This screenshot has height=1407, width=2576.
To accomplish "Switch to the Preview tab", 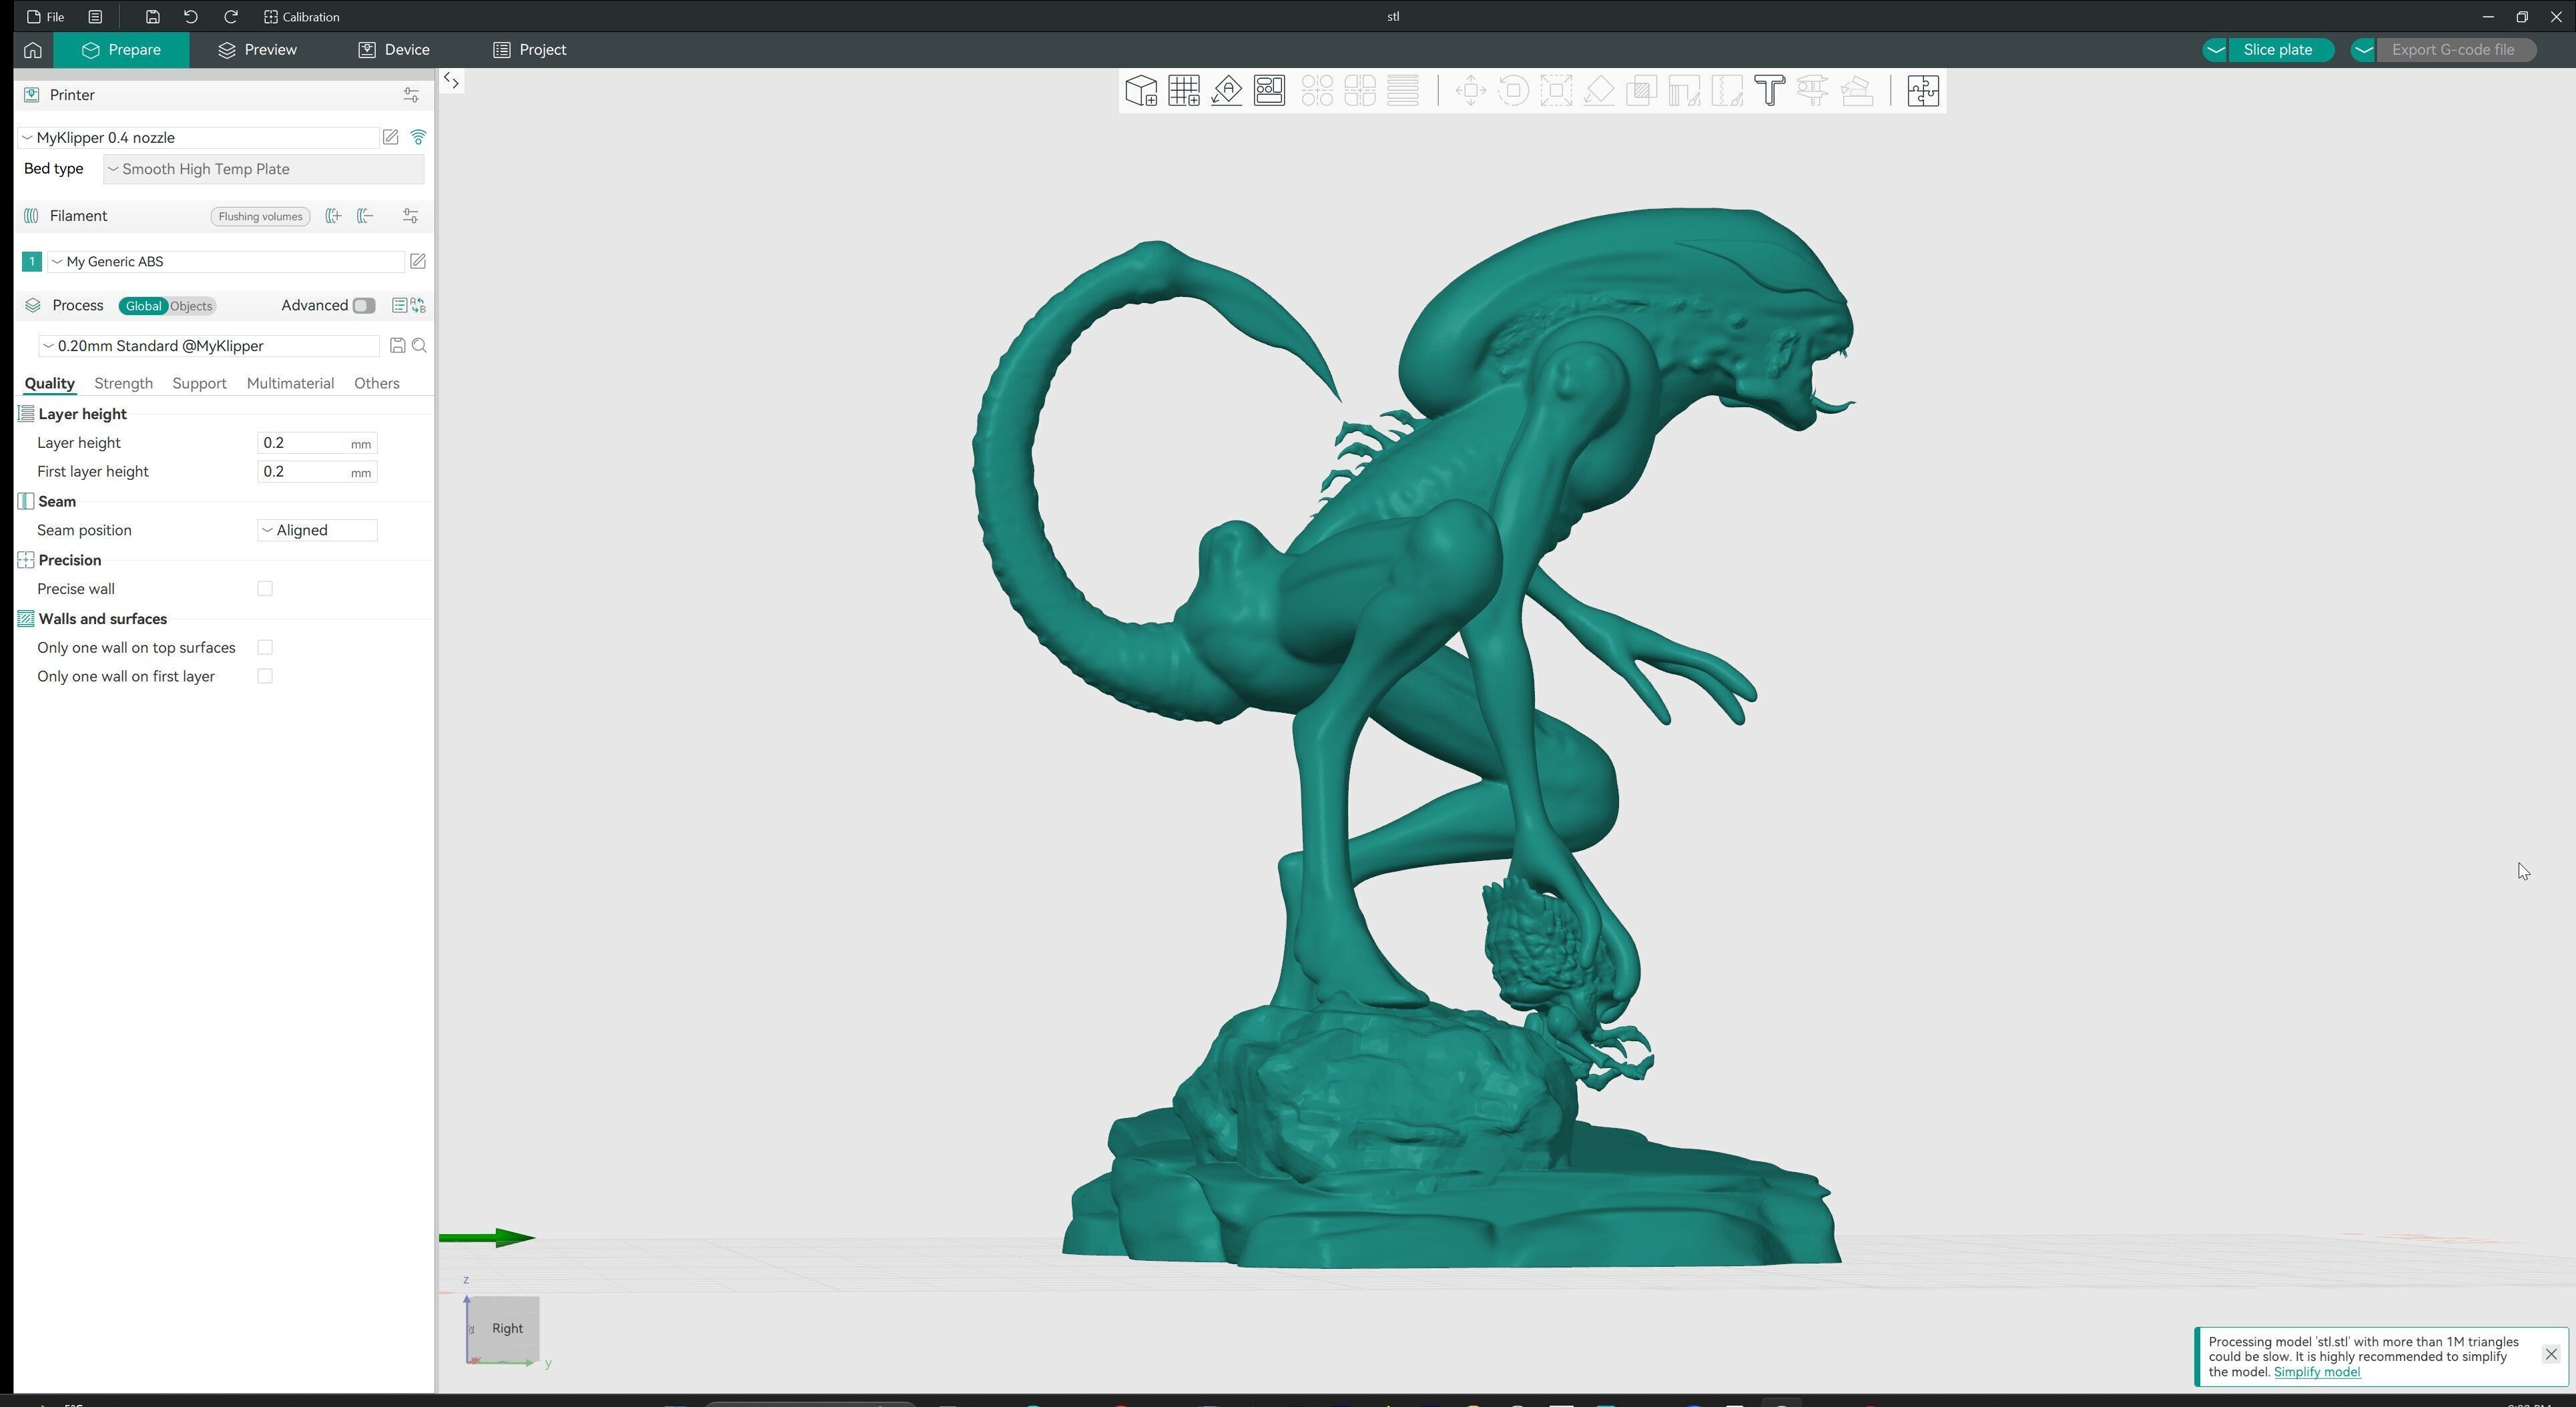I will click(x=257, y=50).
